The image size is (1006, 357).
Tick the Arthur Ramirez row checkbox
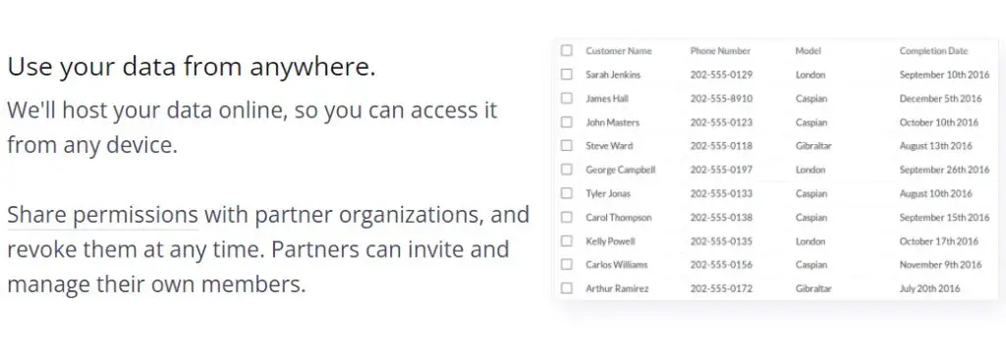click(x=566, y=288)
